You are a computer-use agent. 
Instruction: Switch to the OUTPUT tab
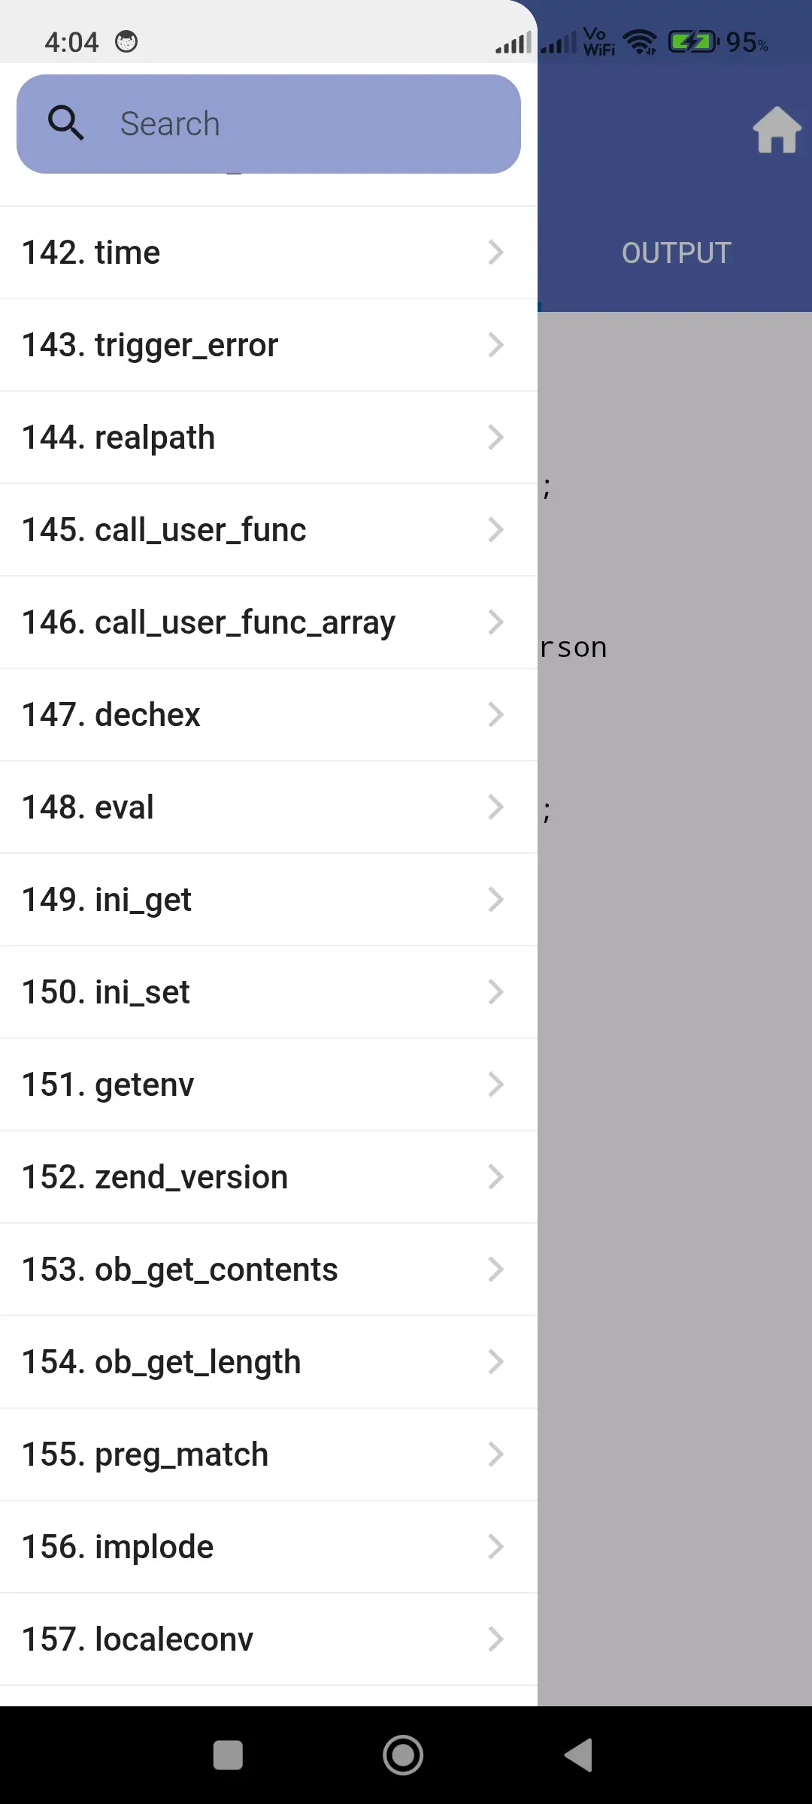[675, 252]
